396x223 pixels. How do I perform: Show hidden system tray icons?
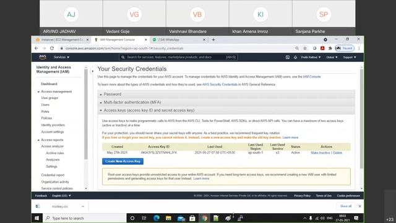tap(304, 218)
